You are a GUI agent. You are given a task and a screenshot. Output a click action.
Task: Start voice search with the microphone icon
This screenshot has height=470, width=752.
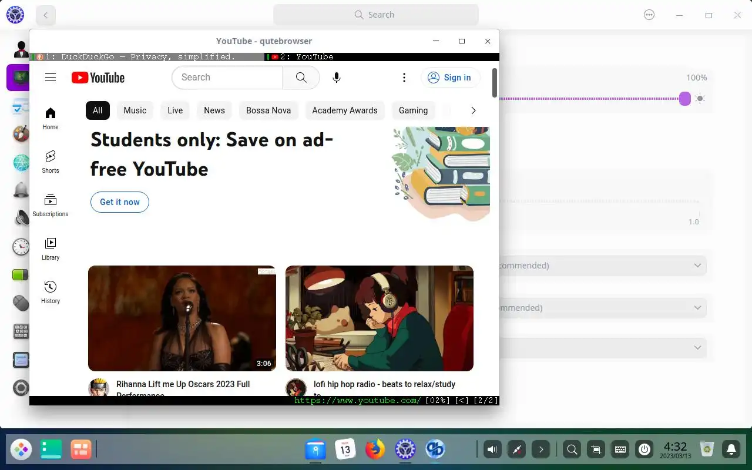point(337,78)
